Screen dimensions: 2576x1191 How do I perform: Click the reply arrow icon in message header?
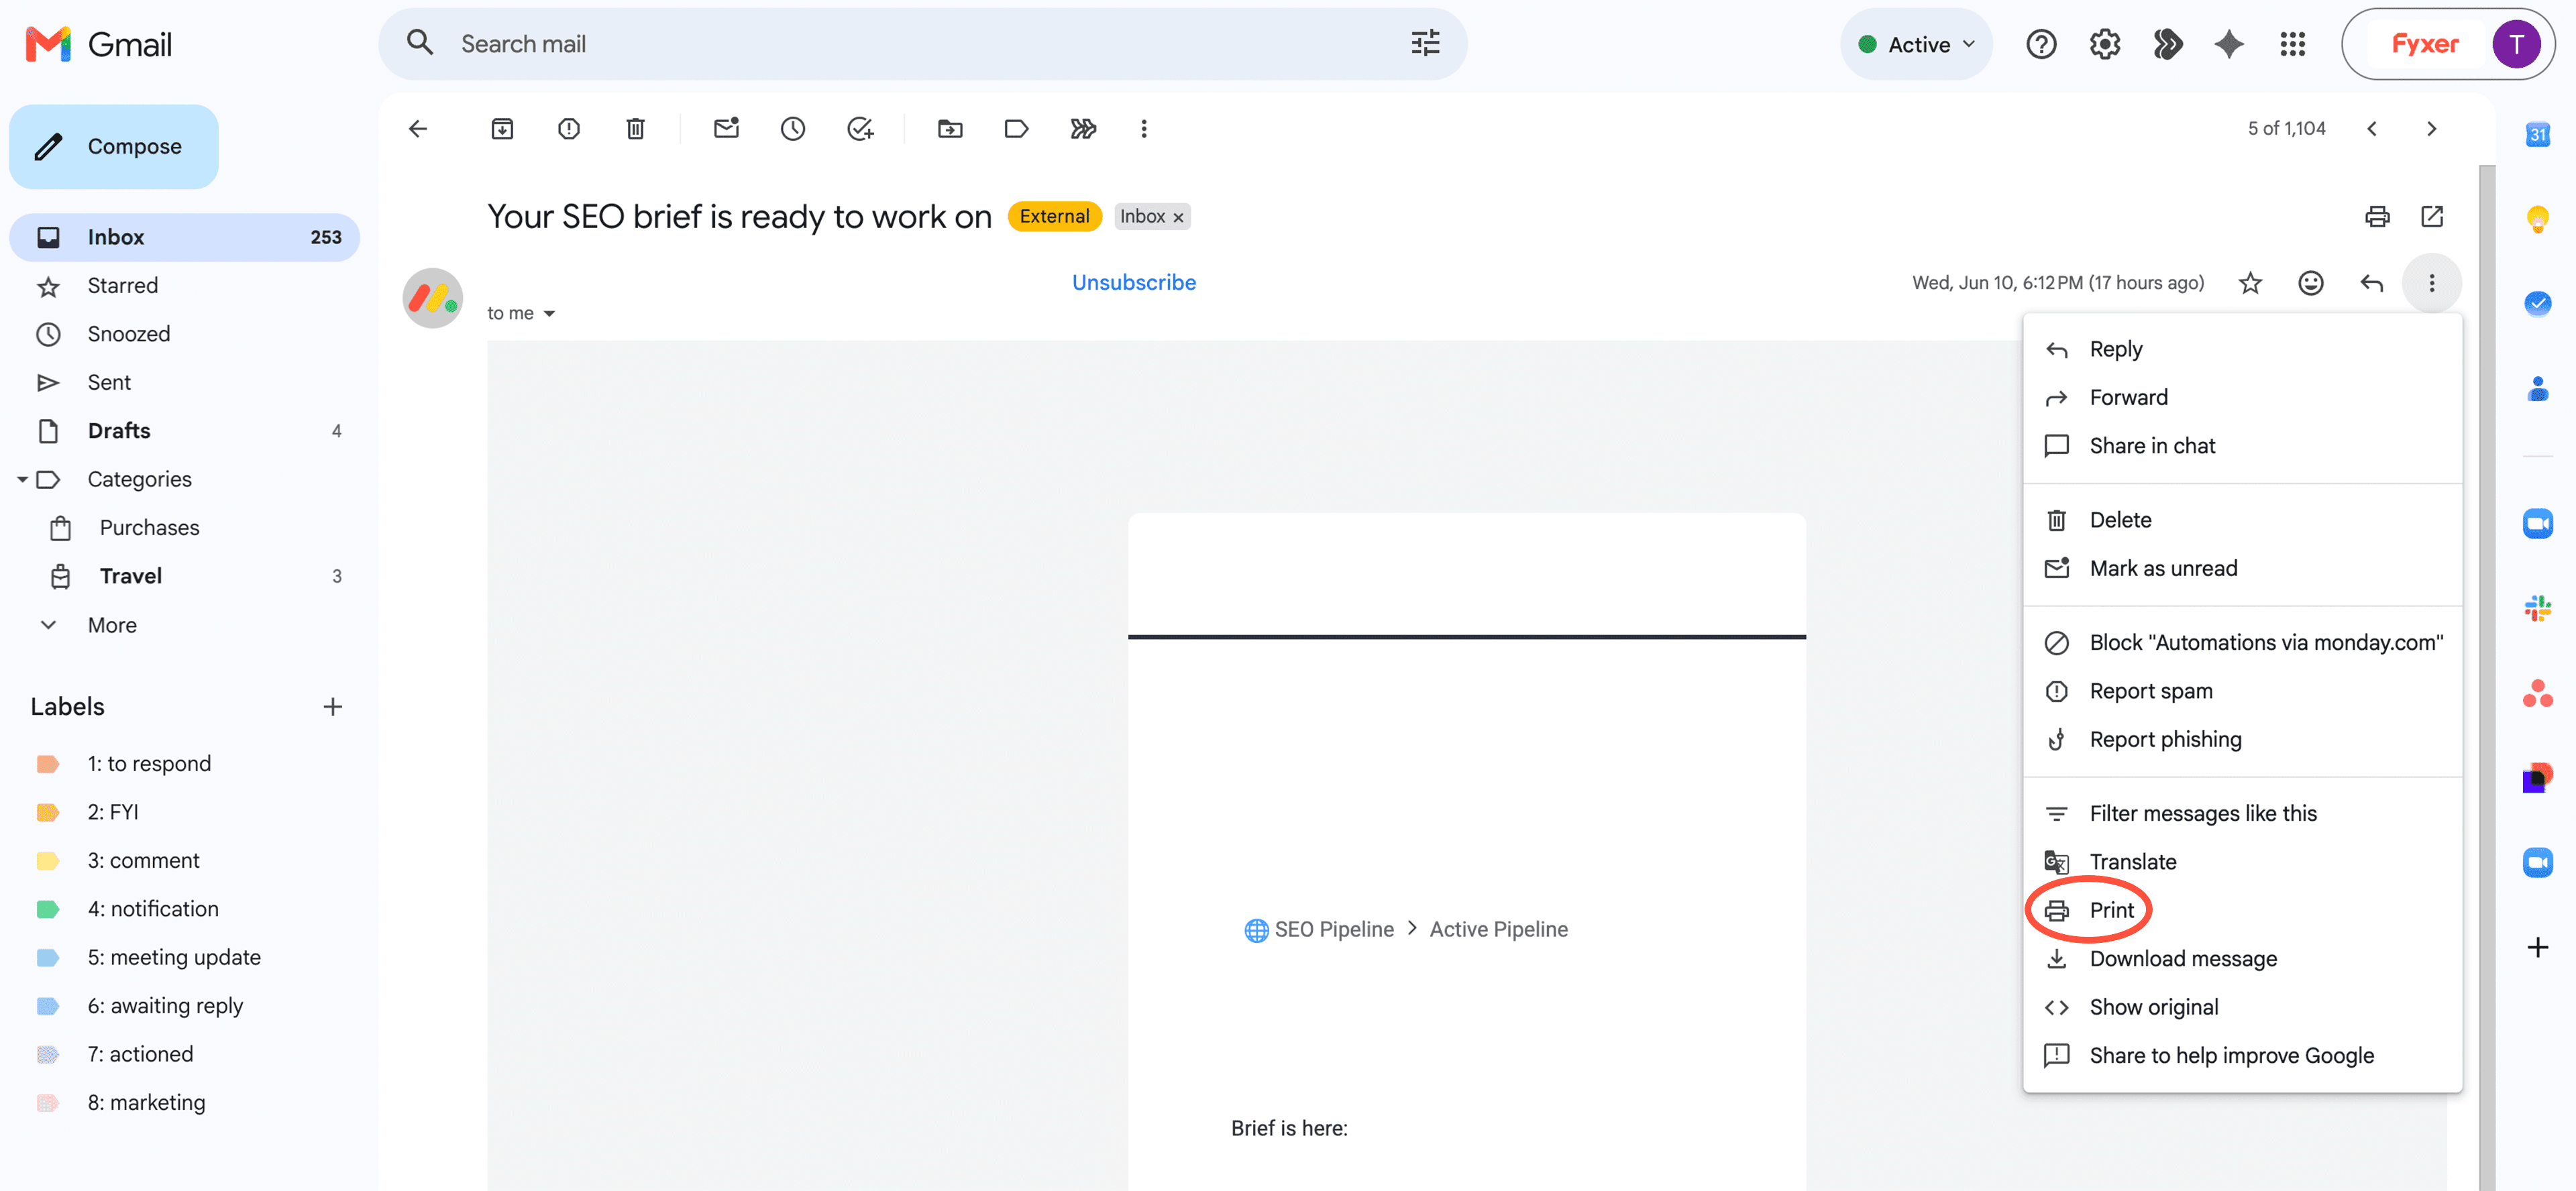(2372, 283)
